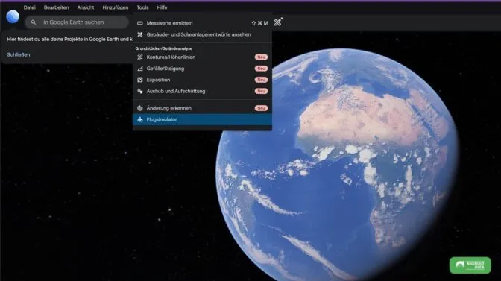Viewport: 501px width, 281px height.
Task: Open the Datei menu
Action: [29, 7]
